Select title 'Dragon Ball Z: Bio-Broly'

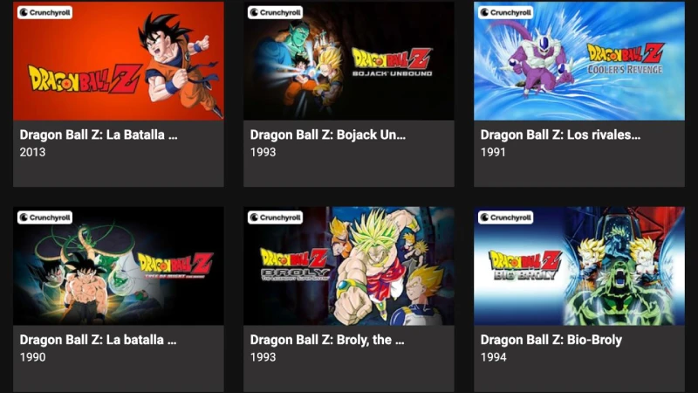[x=551, y=340]
